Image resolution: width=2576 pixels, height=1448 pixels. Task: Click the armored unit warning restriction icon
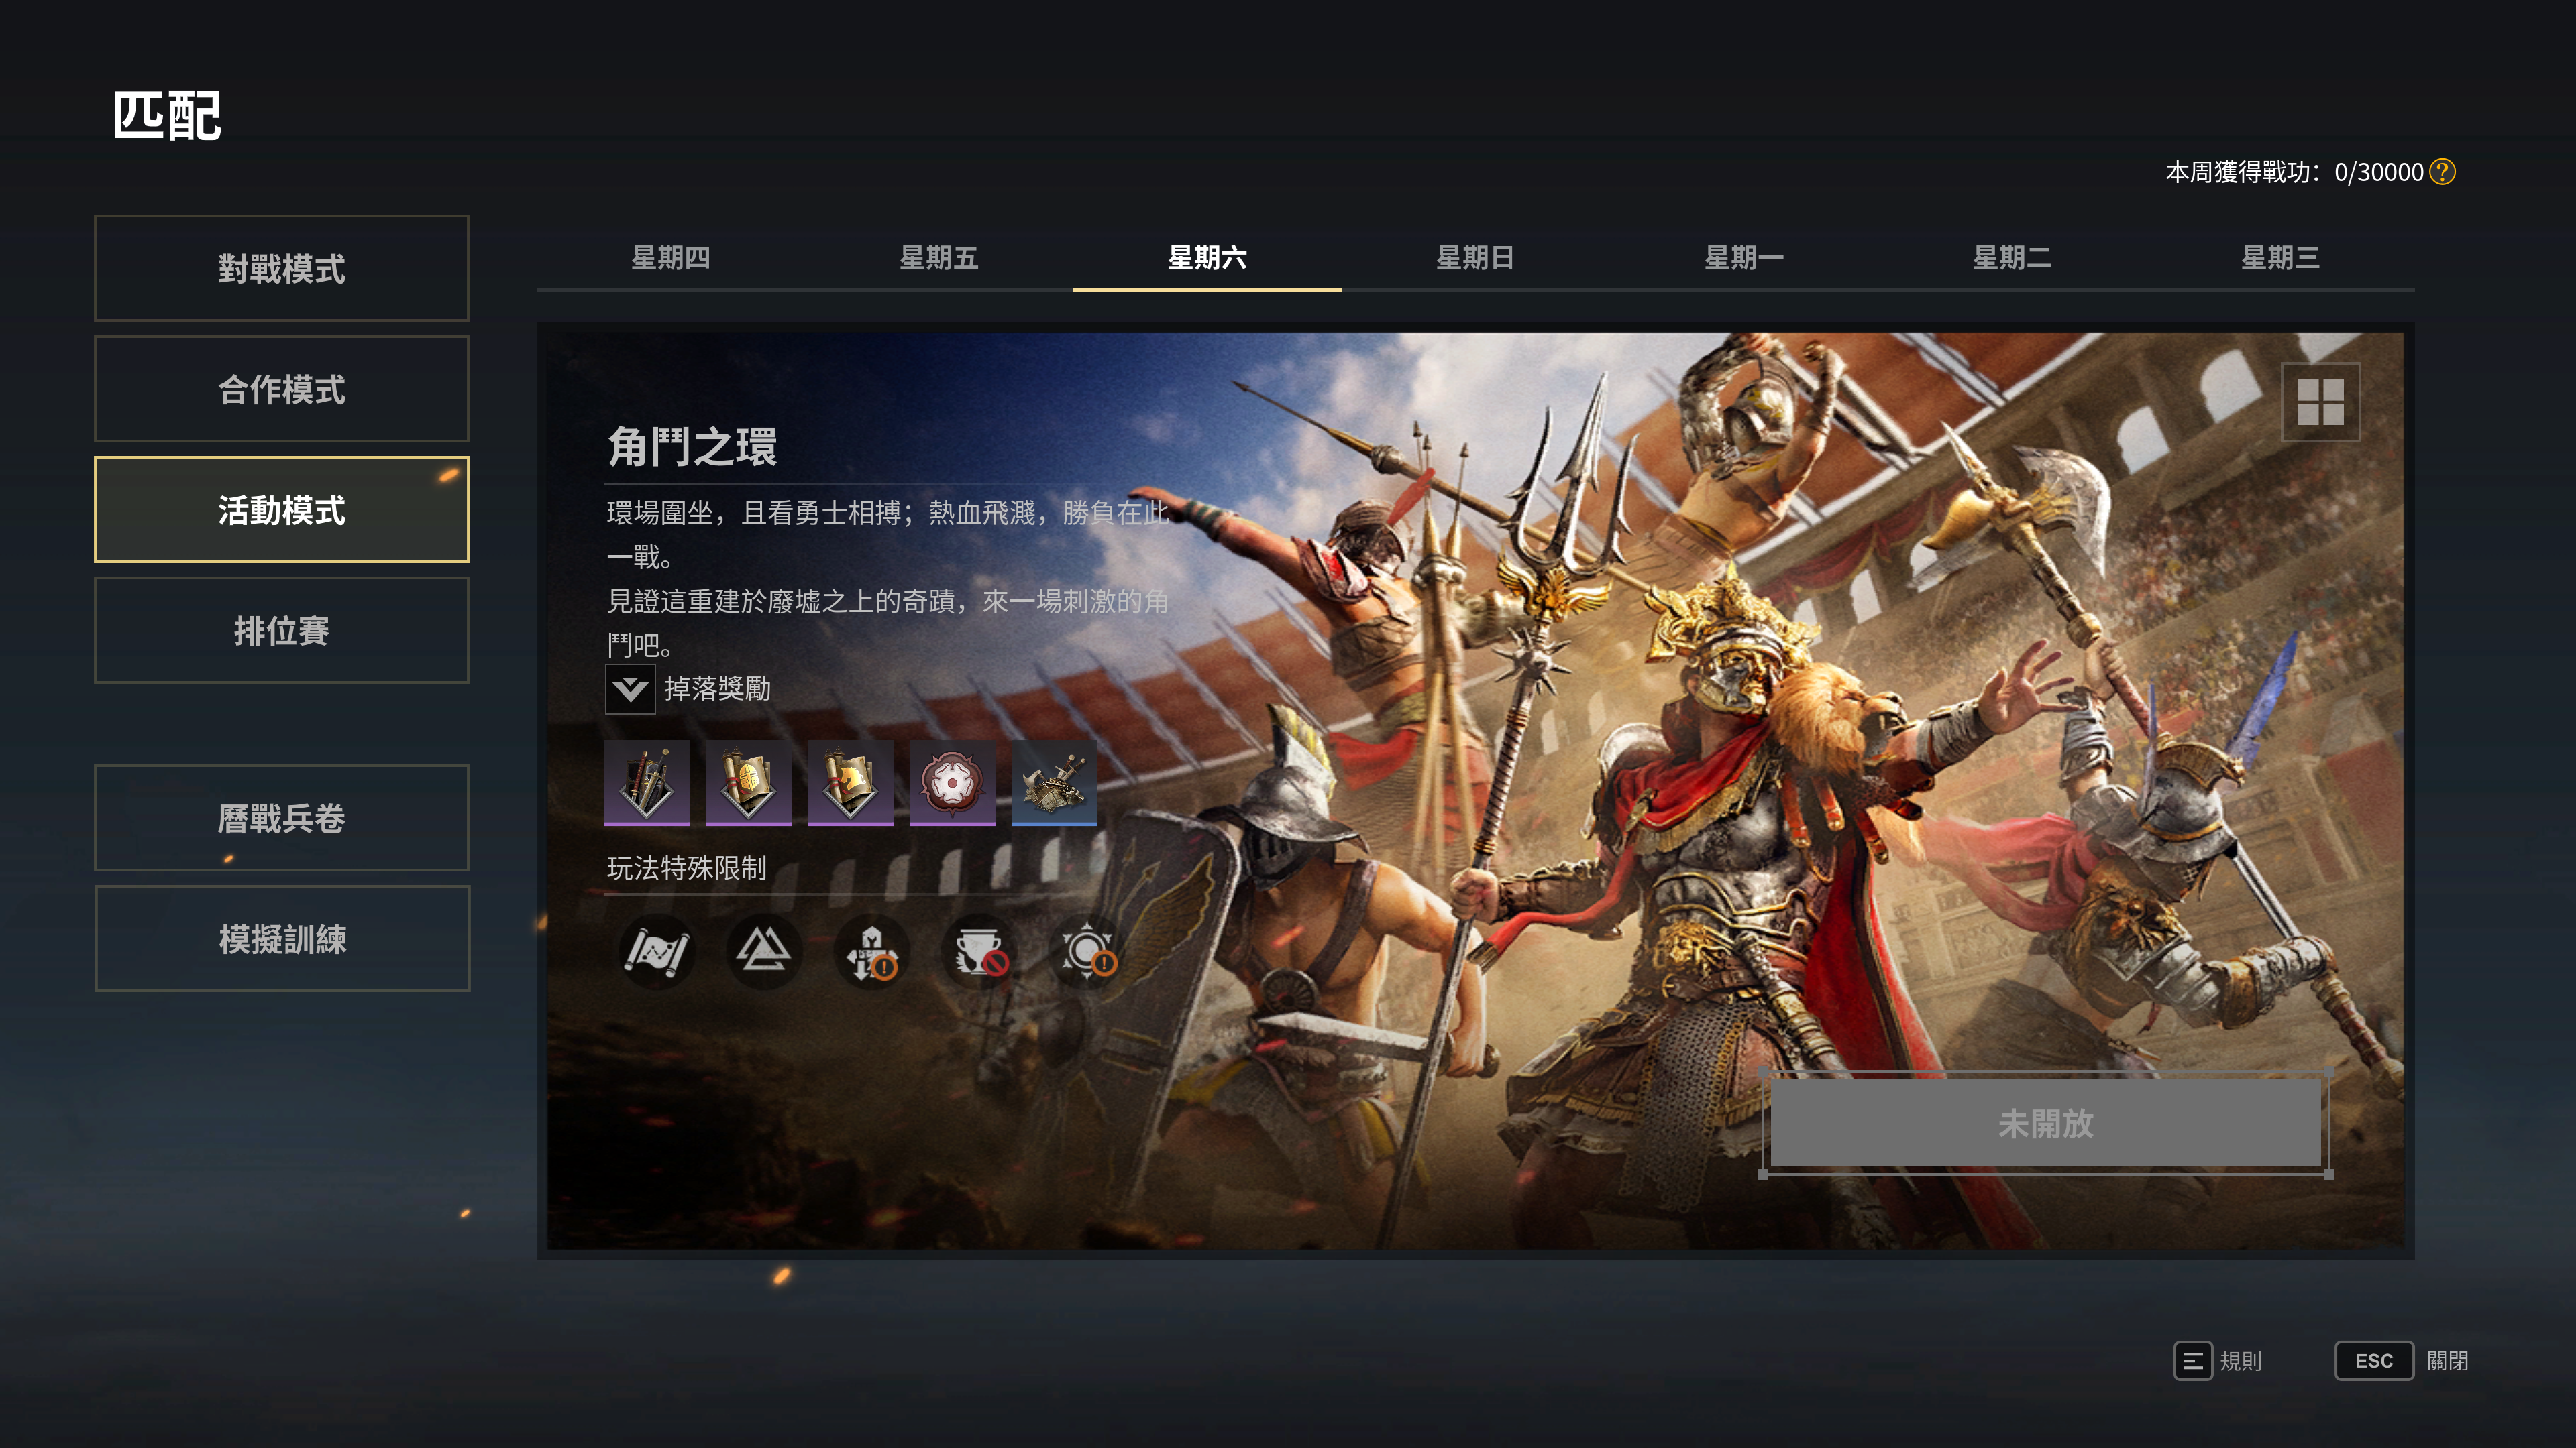click(872, 951)
